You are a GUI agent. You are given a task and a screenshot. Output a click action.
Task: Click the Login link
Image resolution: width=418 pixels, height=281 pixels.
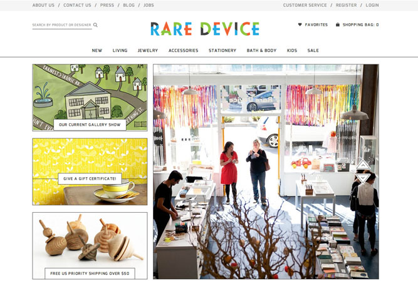point(372,5)
